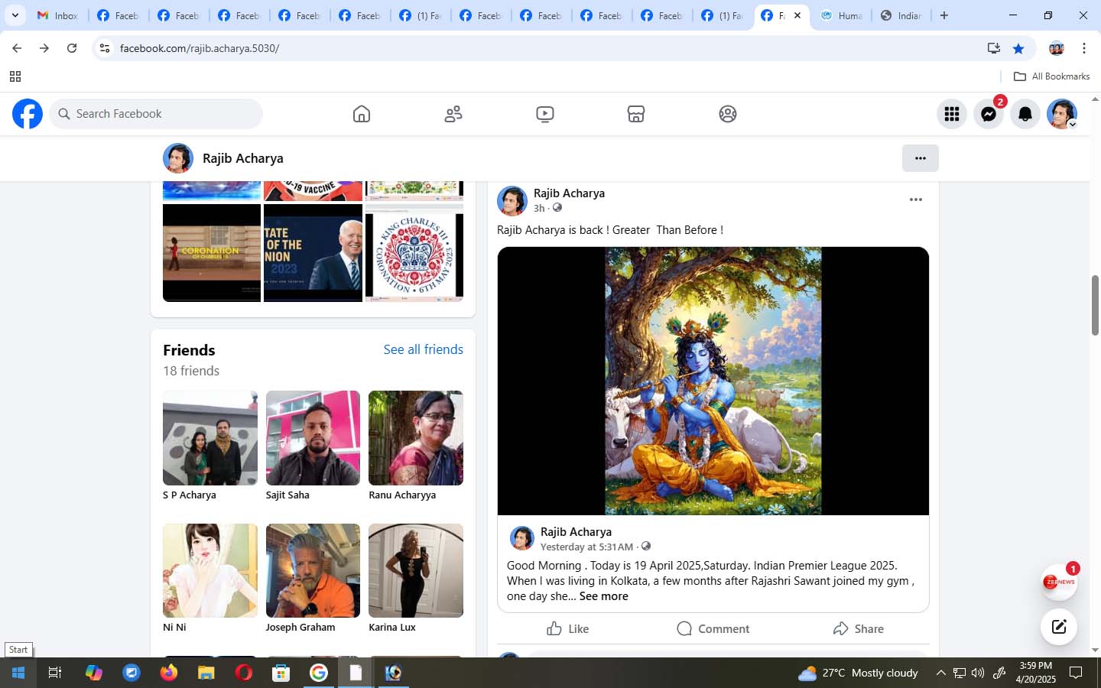This screenshot has height=688, width=1101.
Task: Open post options three-dot menu
Action: 915,200
